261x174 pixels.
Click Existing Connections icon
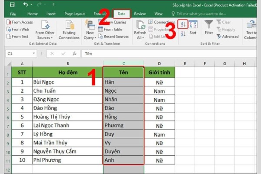click(69, 30)
